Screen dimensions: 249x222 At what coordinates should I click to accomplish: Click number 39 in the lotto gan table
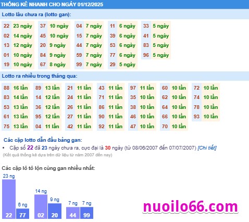pos(113,36)
